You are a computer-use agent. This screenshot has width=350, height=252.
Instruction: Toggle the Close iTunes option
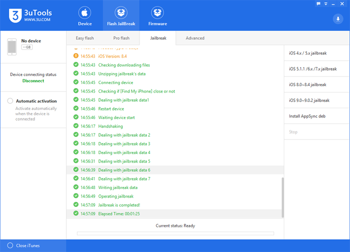pyautogui.click(x=10, y=246)
